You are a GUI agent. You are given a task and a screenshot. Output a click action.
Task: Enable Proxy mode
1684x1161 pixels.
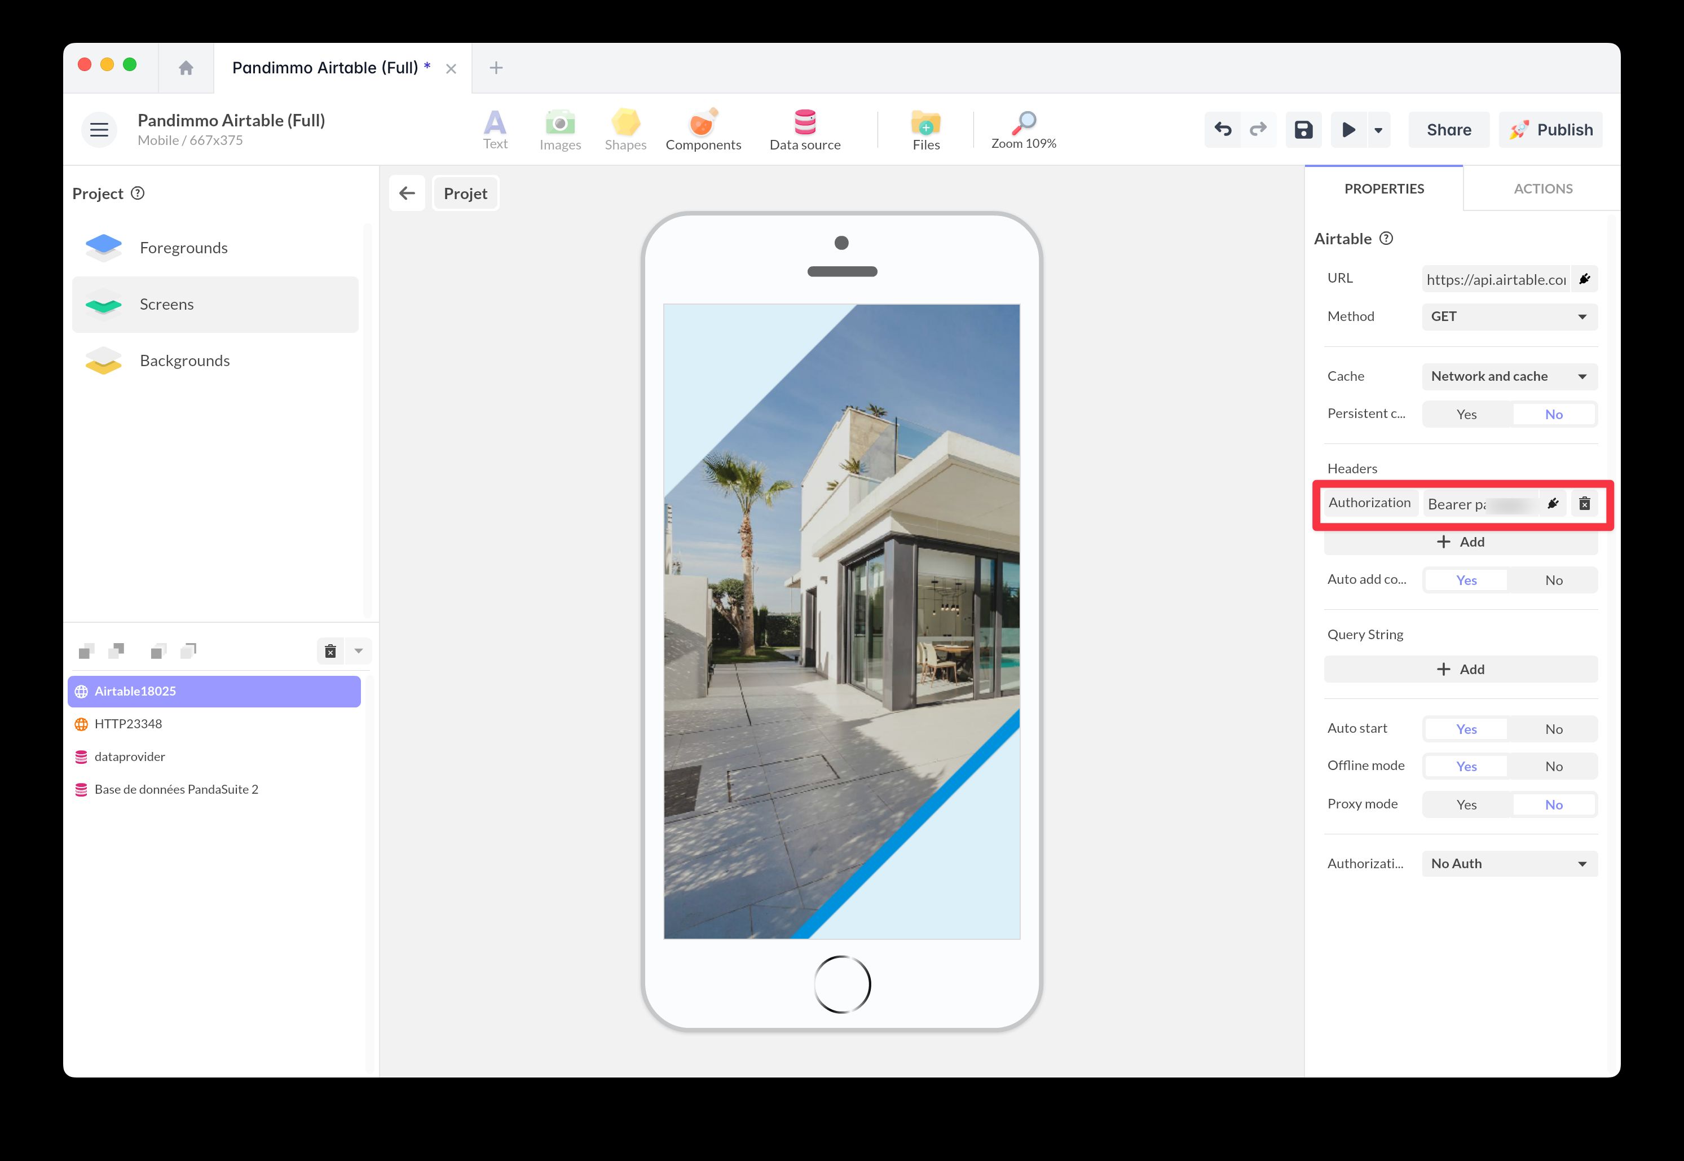pyautogui.click(x=1466, y=804)
